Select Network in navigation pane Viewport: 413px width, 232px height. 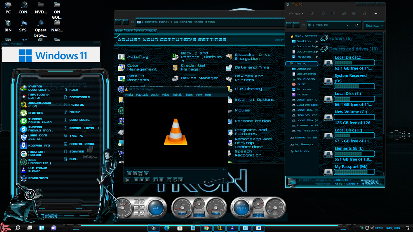(299, 151)
